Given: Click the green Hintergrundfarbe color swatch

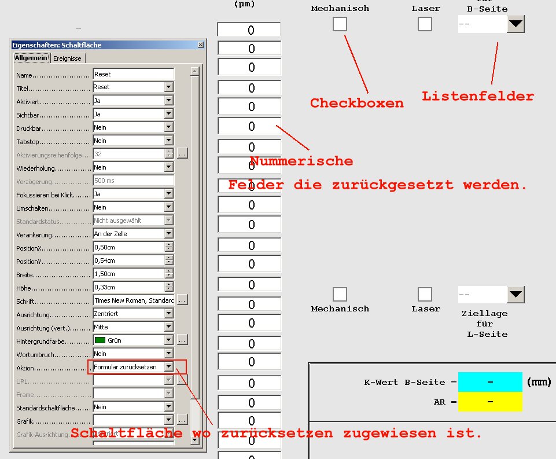Looking at the screenshot, I should pyautogui.click(x=100, y=340).
